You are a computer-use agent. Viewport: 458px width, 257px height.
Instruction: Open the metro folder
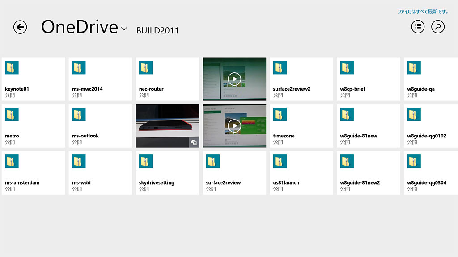[x=33, y=126]
